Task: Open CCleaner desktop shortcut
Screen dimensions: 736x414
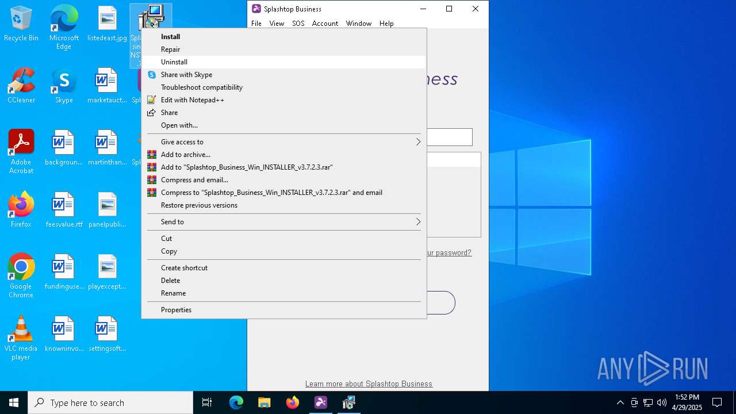Action: click(21, 86)
